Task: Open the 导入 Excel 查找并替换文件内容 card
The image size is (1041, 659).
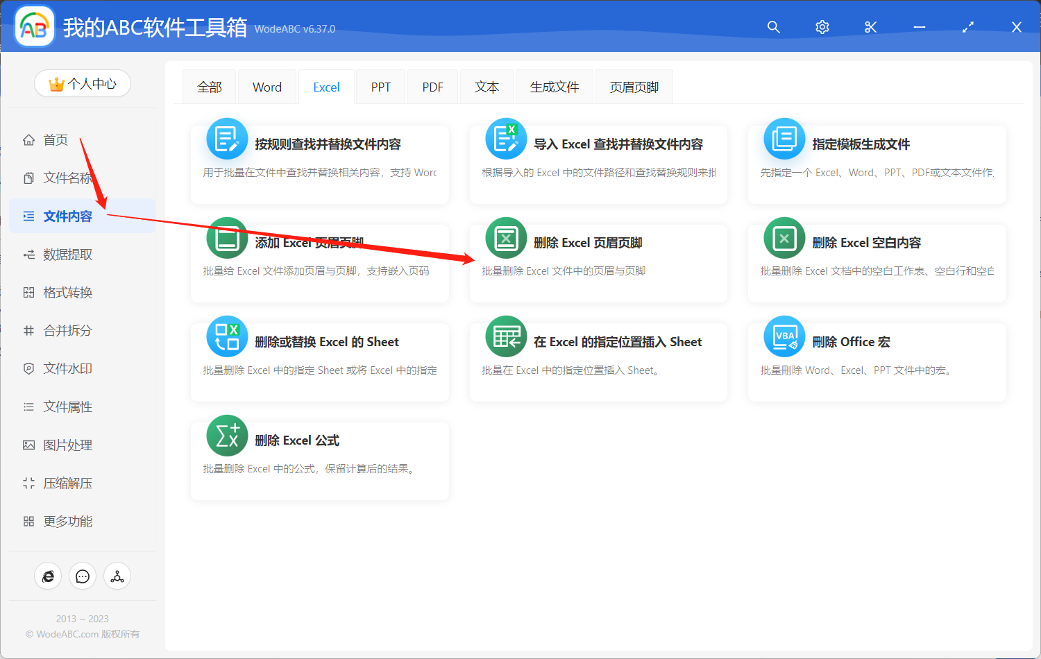Action: point(598,164)
